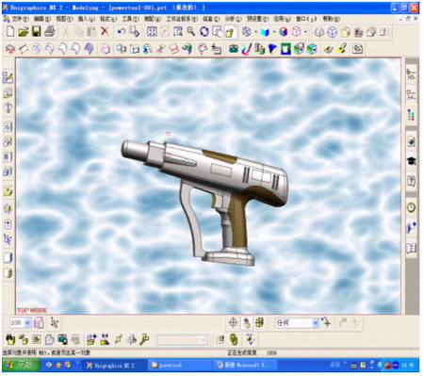The height and width of the screenshot is (376, 424).
Task: Activate the magnifying glass zoom tool
Action: click(191, 31)
